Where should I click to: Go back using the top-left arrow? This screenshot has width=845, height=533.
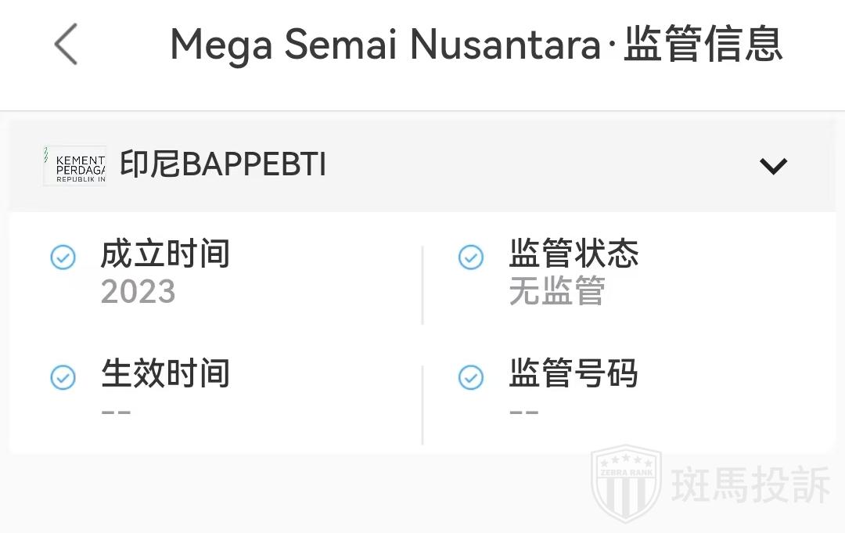pyautogui.click(x=67, y=44)
